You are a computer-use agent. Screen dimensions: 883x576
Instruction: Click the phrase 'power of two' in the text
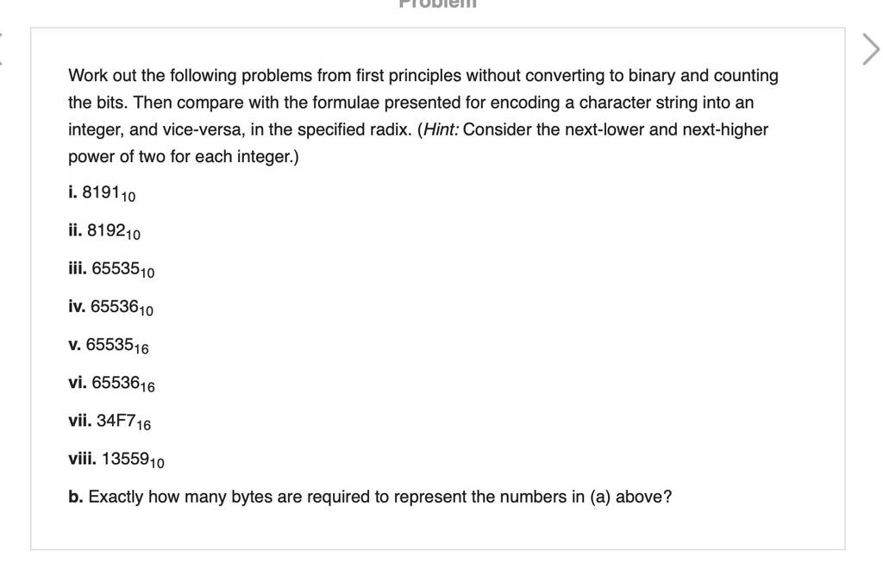[116, 157]
